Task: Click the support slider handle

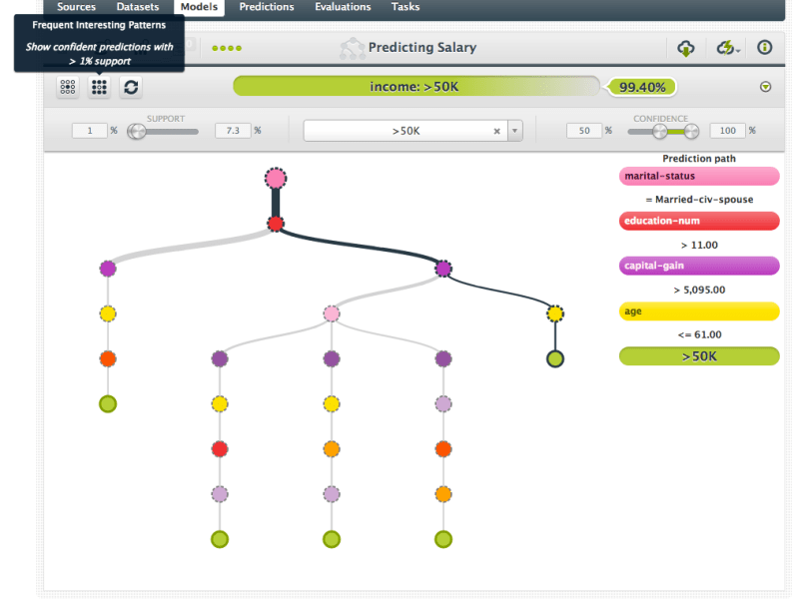Action: (x=137, y=131)
